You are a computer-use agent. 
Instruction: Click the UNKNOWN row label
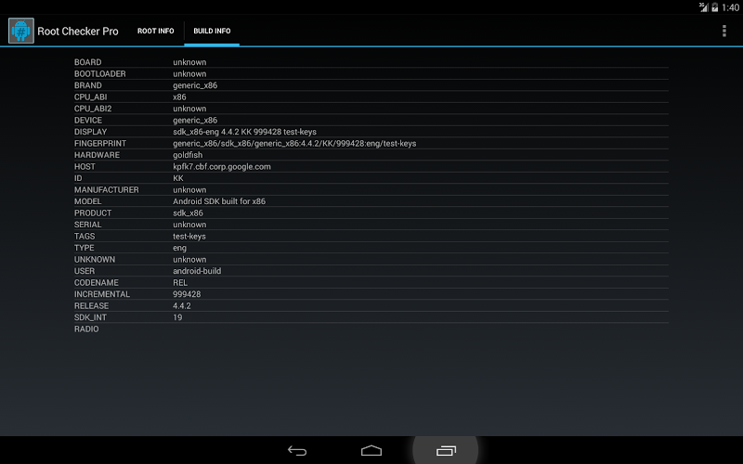95,260
